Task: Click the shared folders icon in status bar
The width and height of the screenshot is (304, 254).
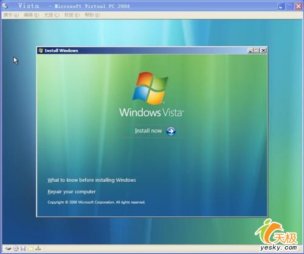Action: coord(30,248)
